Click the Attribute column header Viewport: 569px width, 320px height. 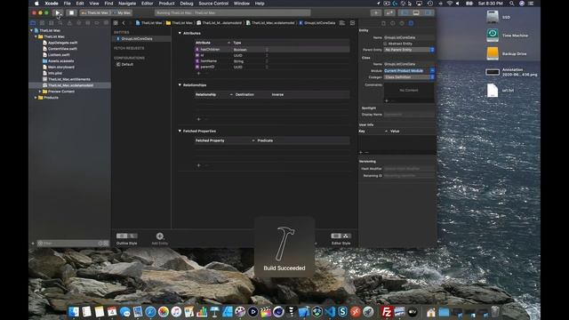point(203,43)
